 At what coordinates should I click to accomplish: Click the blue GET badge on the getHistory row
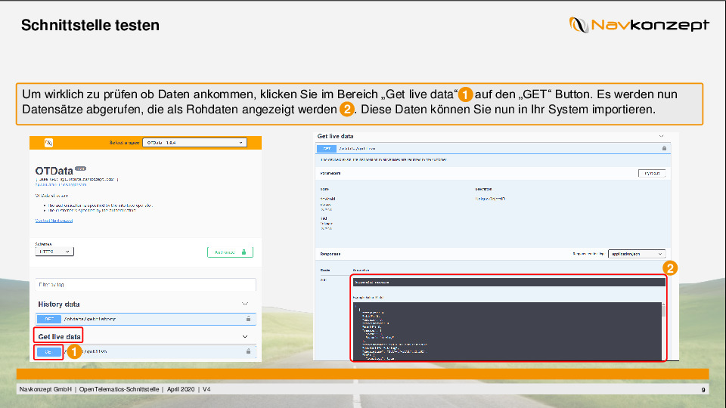coord(48,320)
